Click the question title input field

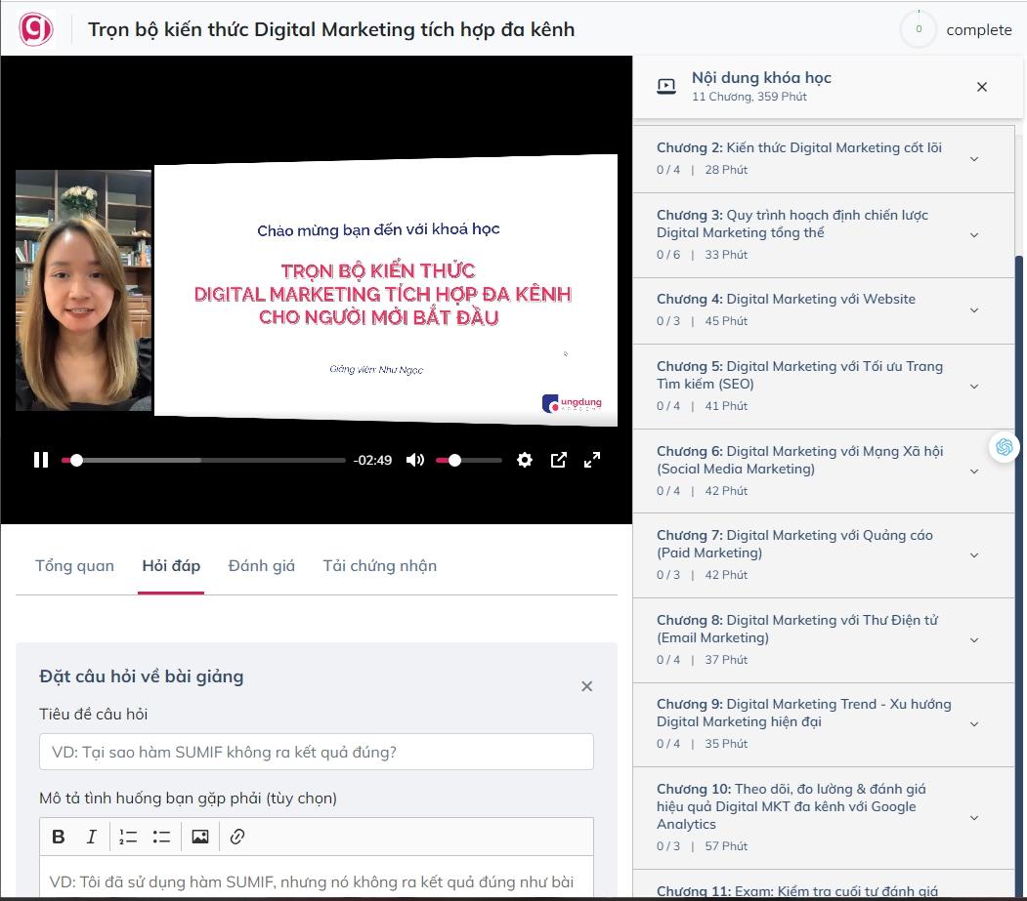pyautogui.click(x=316, y=752)
